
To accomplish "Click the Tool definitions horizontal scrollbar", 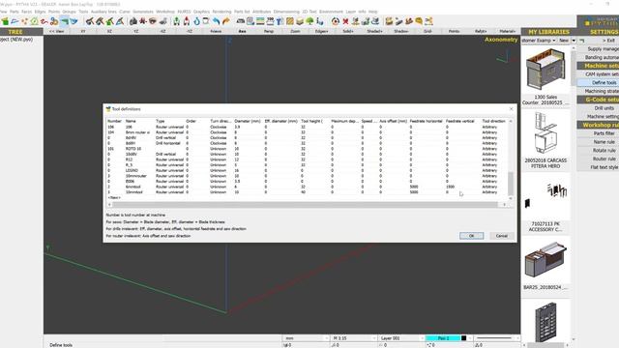I will click(x=305, y=204).
